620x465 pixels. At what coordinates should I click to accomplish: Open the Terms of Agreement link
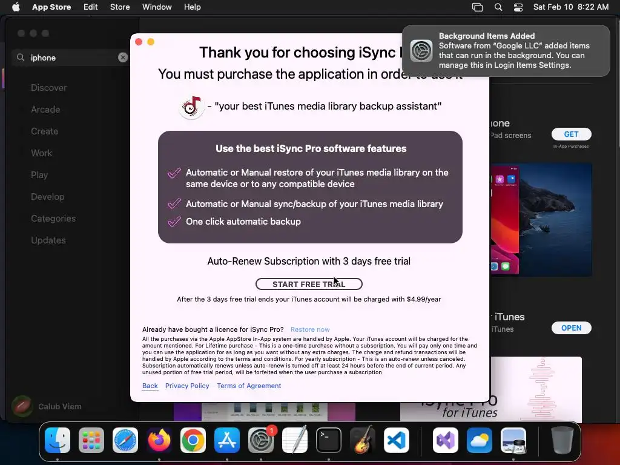[249, 386]
